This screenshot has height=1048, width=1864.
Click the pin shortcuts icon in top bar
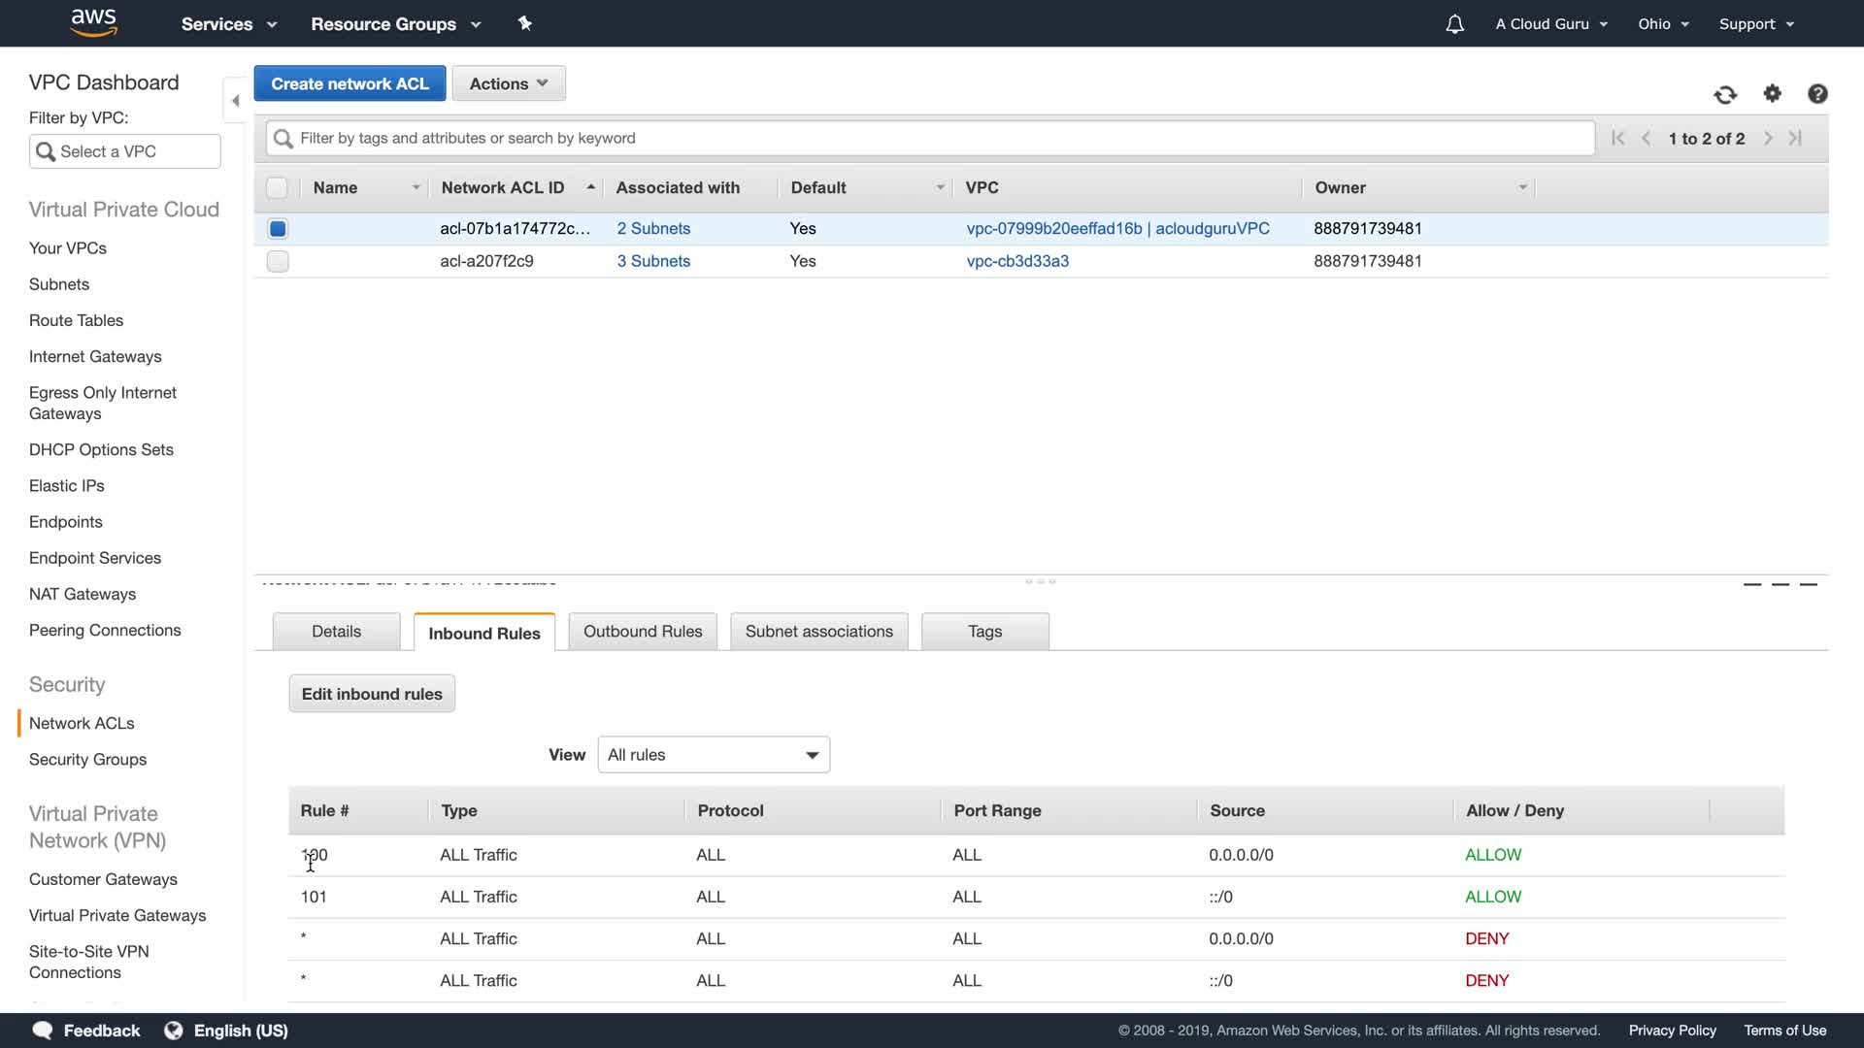[x=525, y=23]
